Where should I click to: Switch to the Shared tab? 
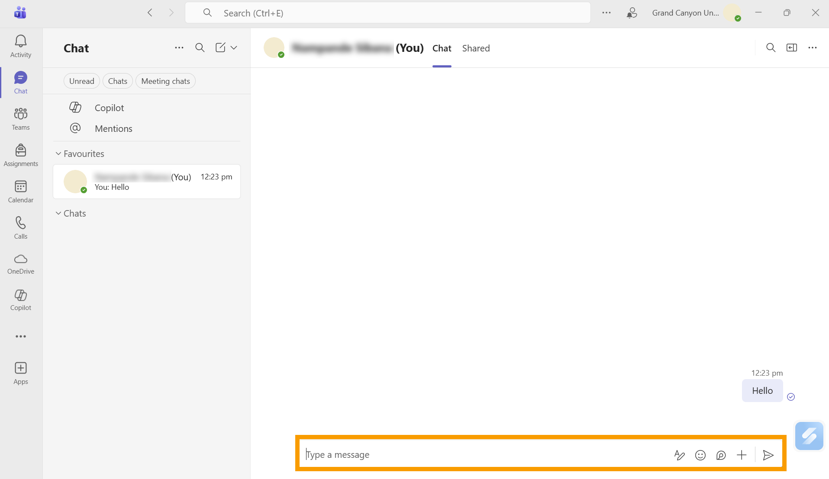[476, 48]
